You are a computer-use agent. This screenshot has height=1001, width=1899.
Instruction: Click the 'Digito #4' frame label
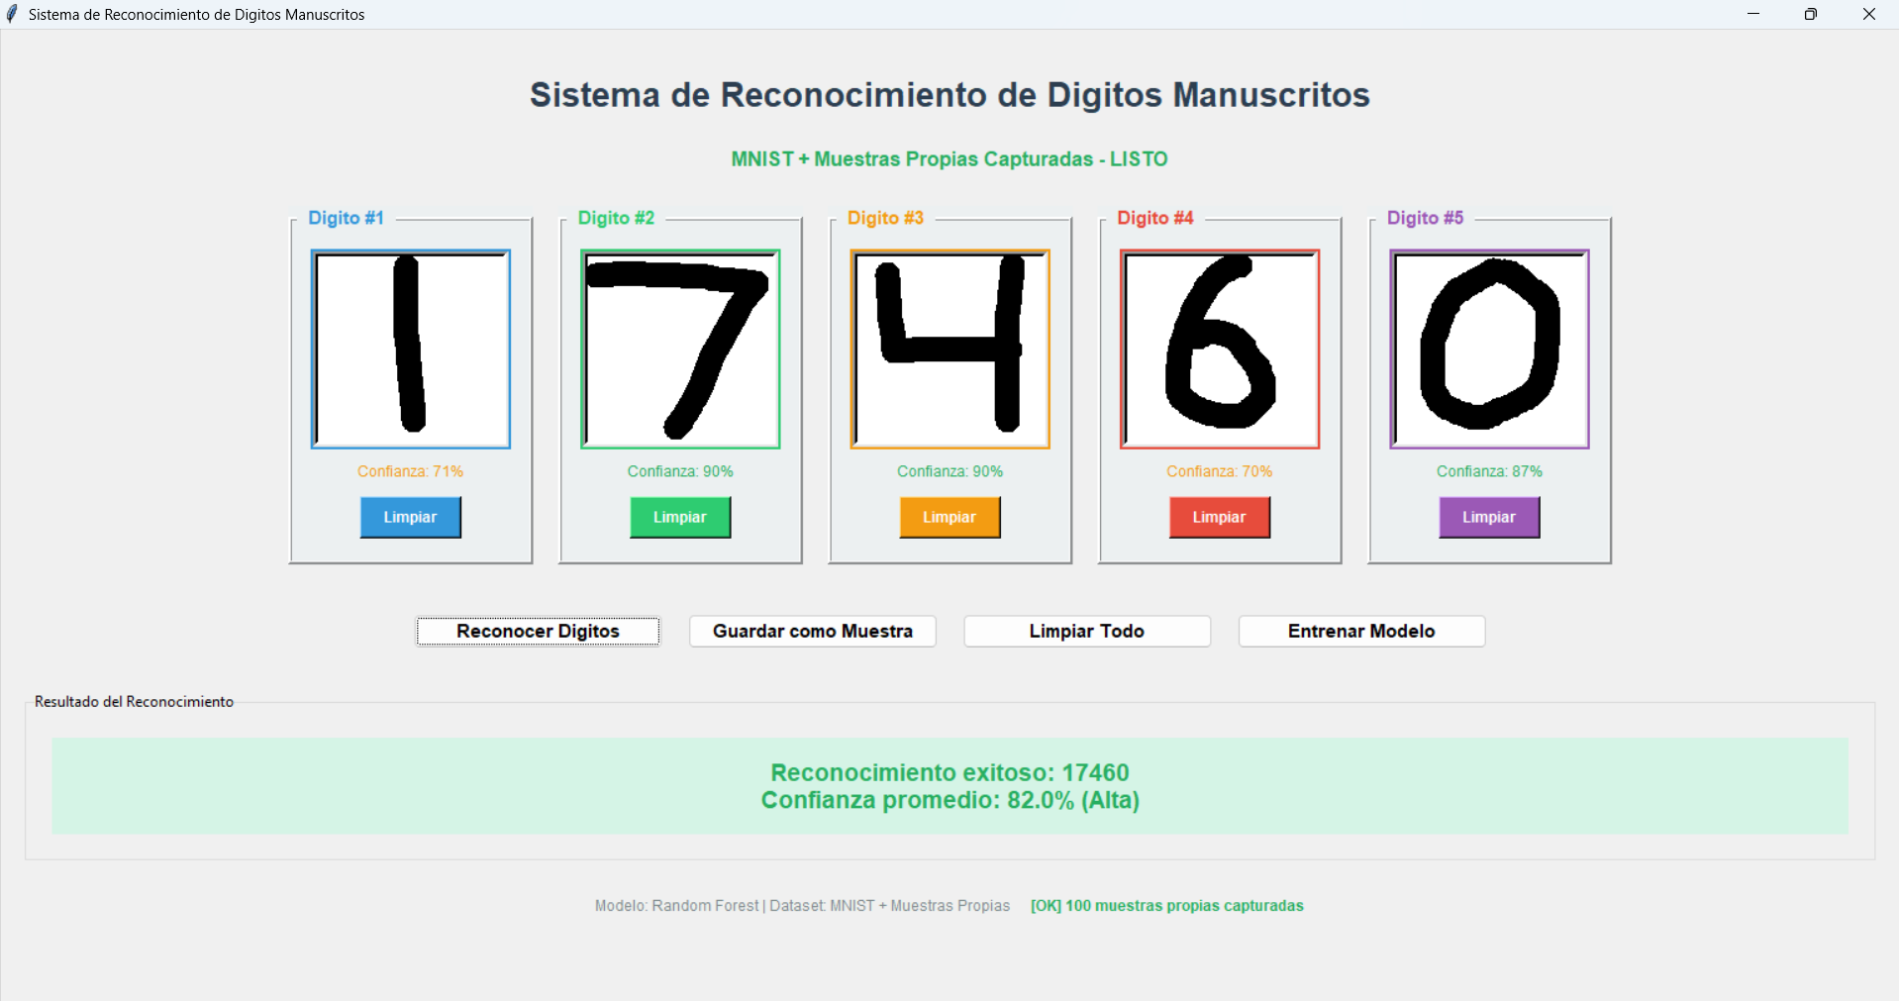pyautogui.click(x=1155, y=218)
